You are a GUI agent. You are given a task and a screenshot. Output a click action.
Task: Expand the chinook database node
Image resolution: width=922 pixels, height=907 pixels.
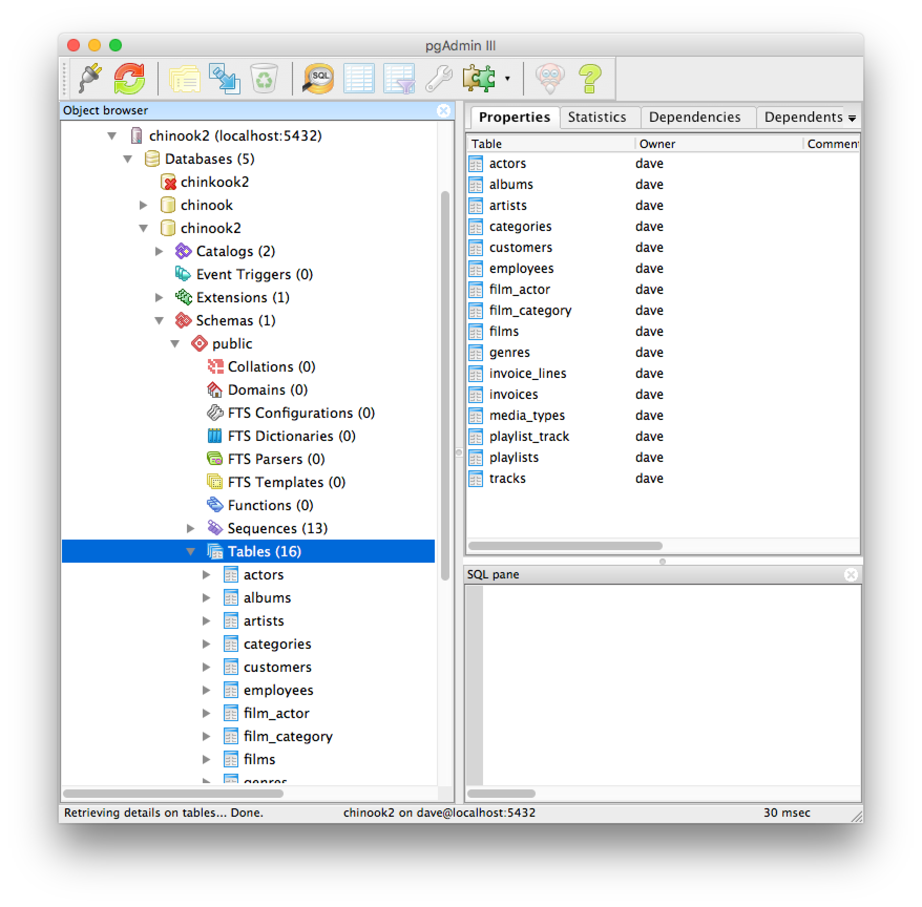pyautogui.click(x=144, y=205)
